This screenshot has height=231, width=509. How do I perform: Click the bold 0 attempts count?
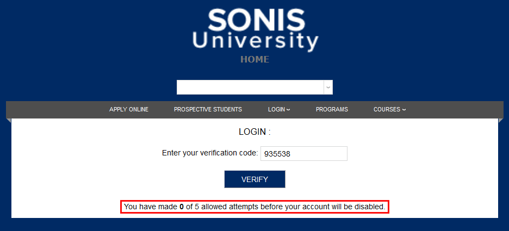click(182, 207)
